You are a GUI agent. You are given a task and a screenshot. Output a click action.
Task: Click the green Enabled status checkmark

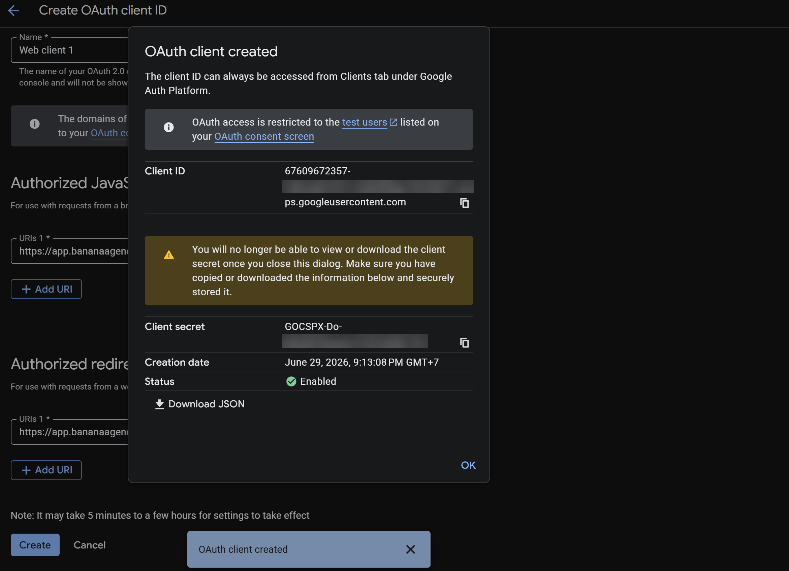pos(291,381)
